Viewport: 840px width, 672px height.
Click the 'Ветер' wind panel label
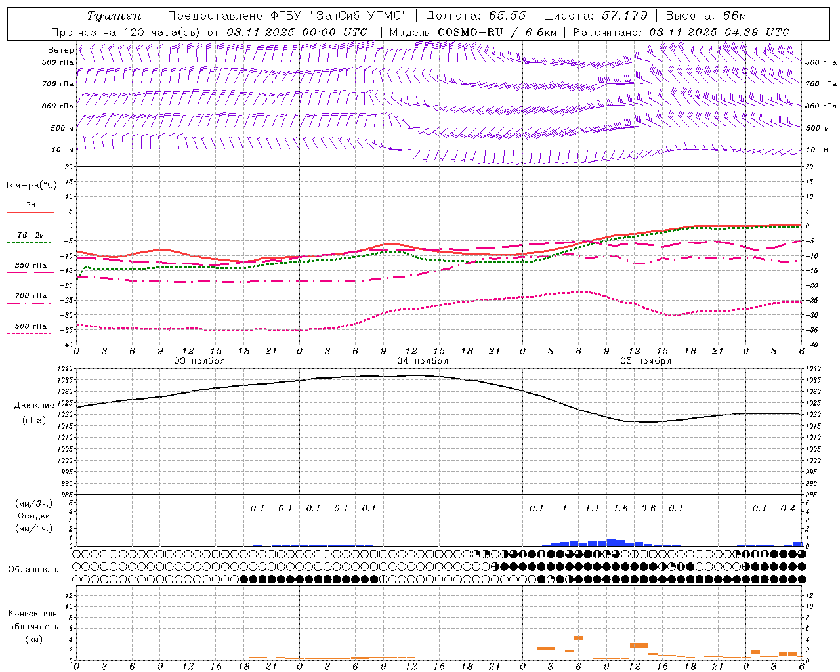pyautogui.click(x=61, y=50)
